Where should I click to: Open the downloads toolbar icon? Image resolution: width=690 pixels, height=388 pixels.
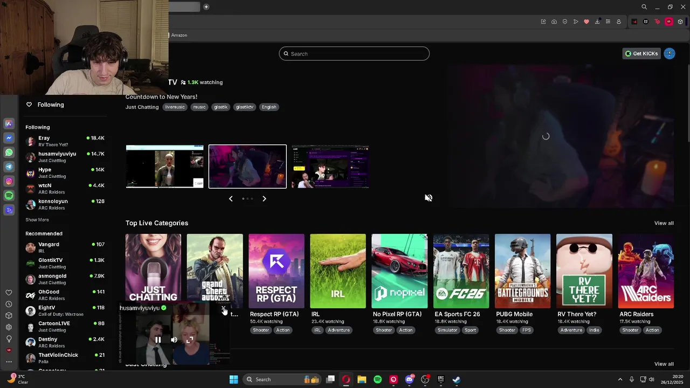click(597, 22)
